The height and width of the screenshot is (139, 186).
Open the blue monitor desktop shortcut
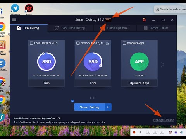[3, 64]
